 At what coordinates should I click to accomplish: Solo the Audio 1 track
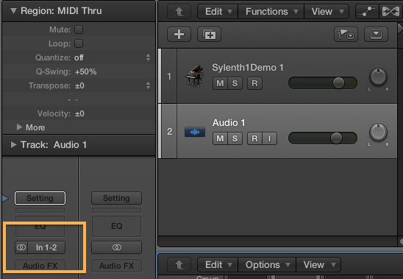[235, 138]
